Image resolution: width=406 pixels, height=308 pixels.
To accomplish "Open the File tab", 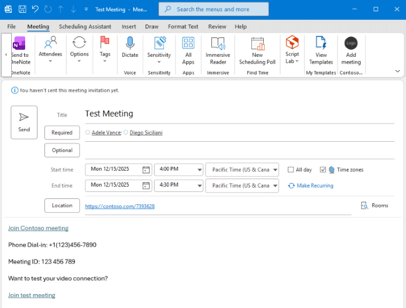I will (x=11, y=27).
